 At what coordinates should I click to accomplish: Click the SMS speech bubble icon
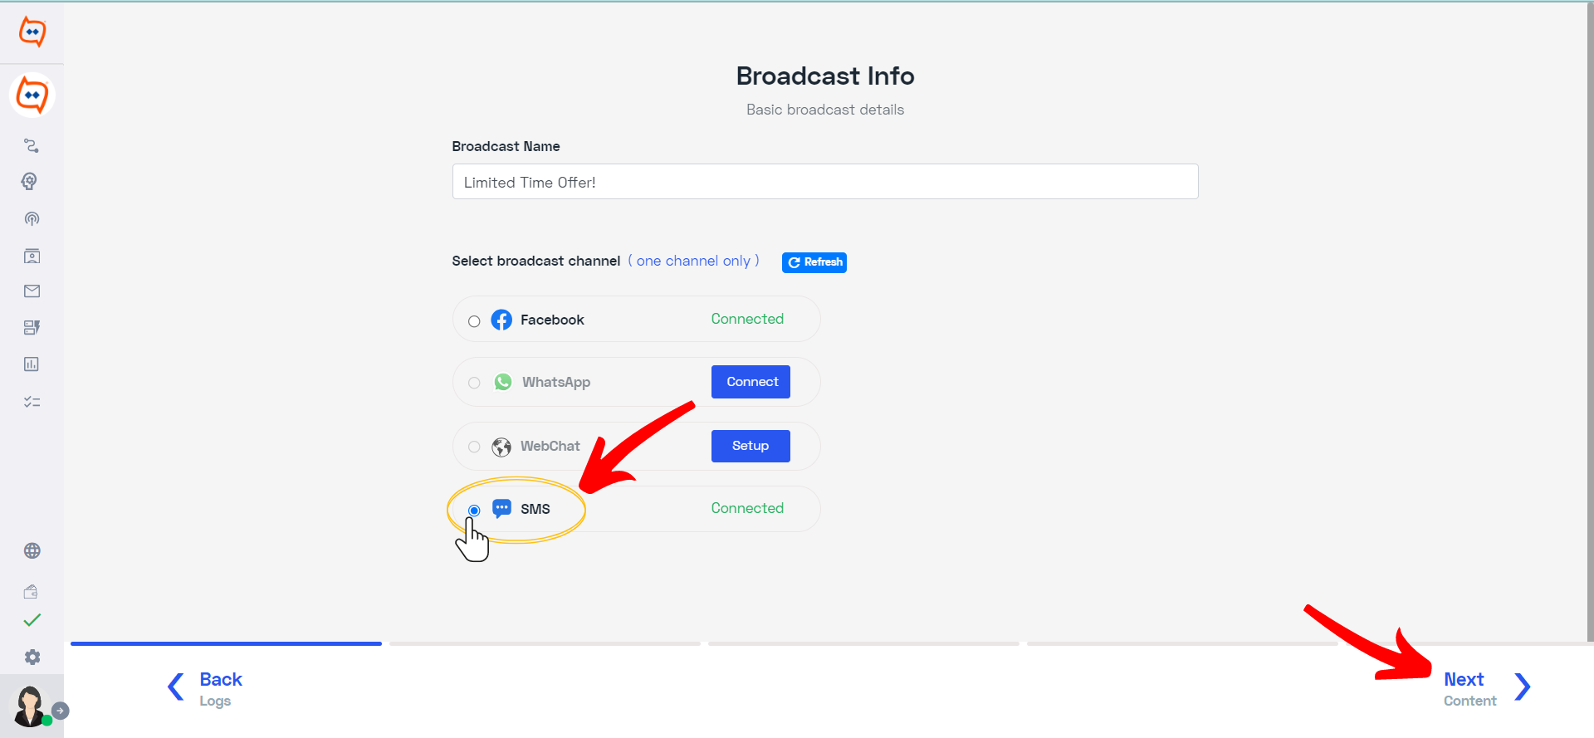click(x=501, y=509)
